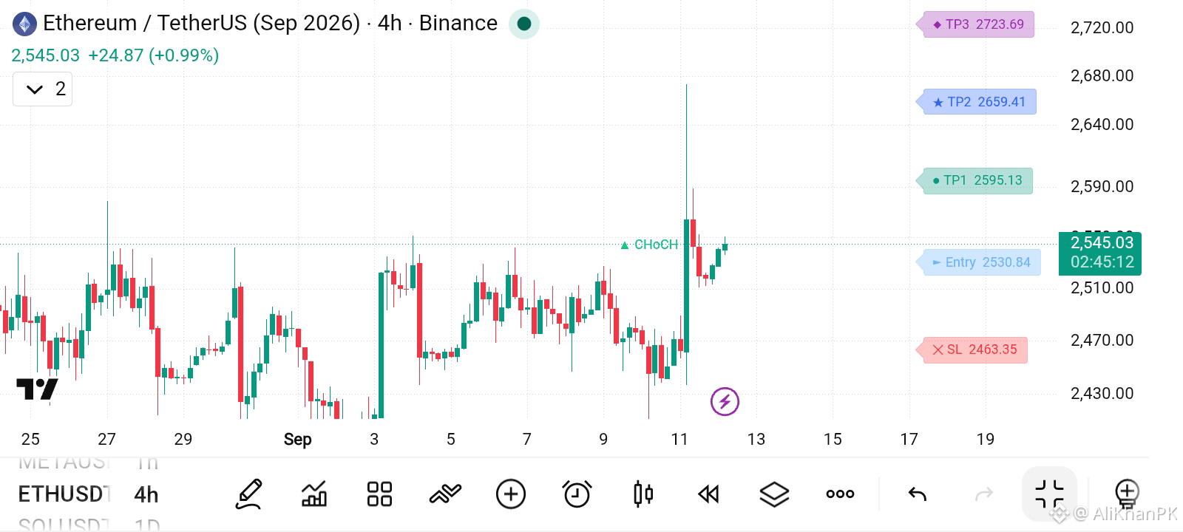Open the four-squares layout grid icon

click(379, 494)
